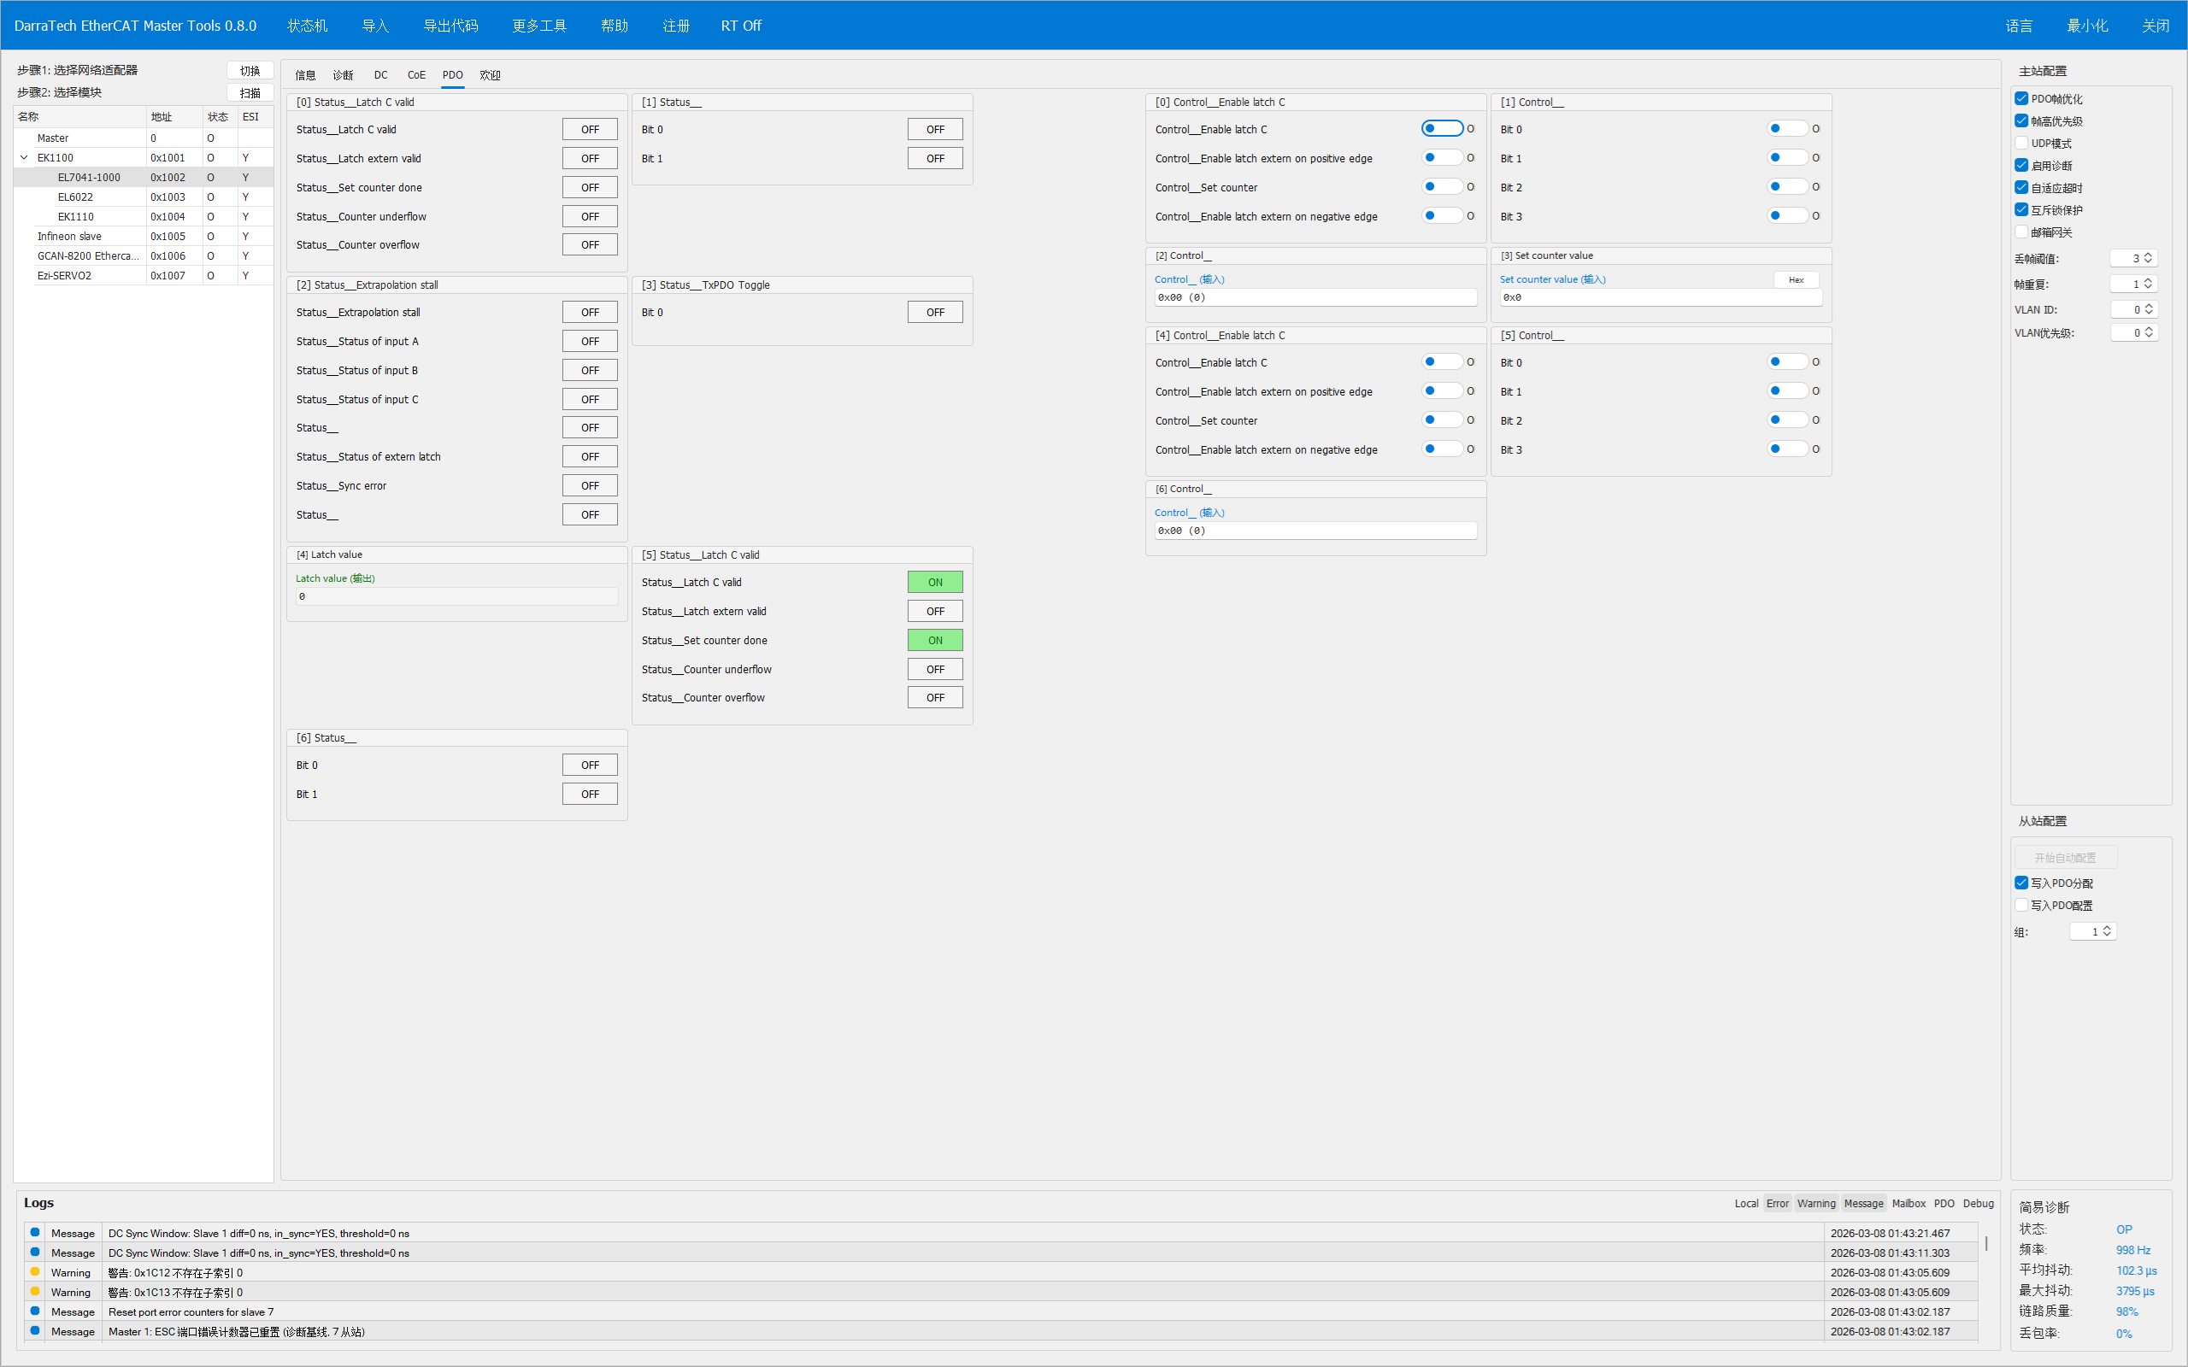
Task: Click the 组 spinner arrows in 从站配置
Action: (x=2107, y=931)
